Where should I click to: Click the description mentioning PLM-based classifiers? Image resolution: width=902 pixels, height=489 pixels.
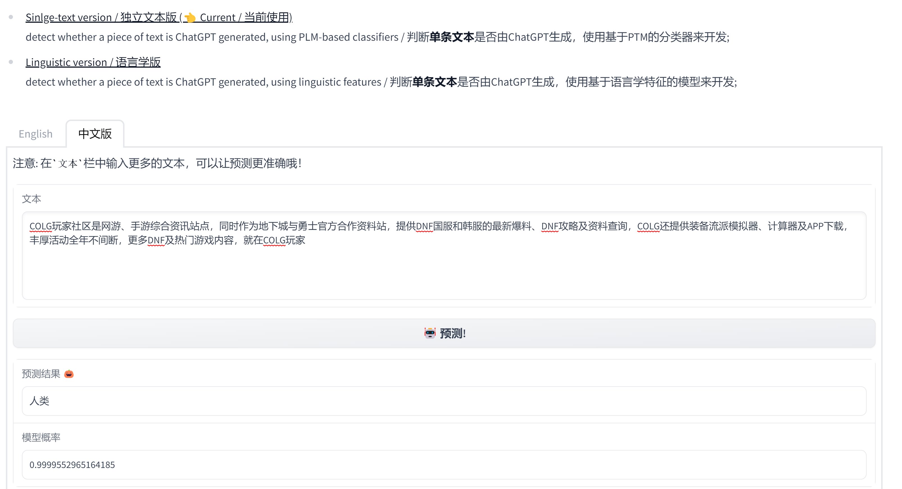click(x=377, y=37)
